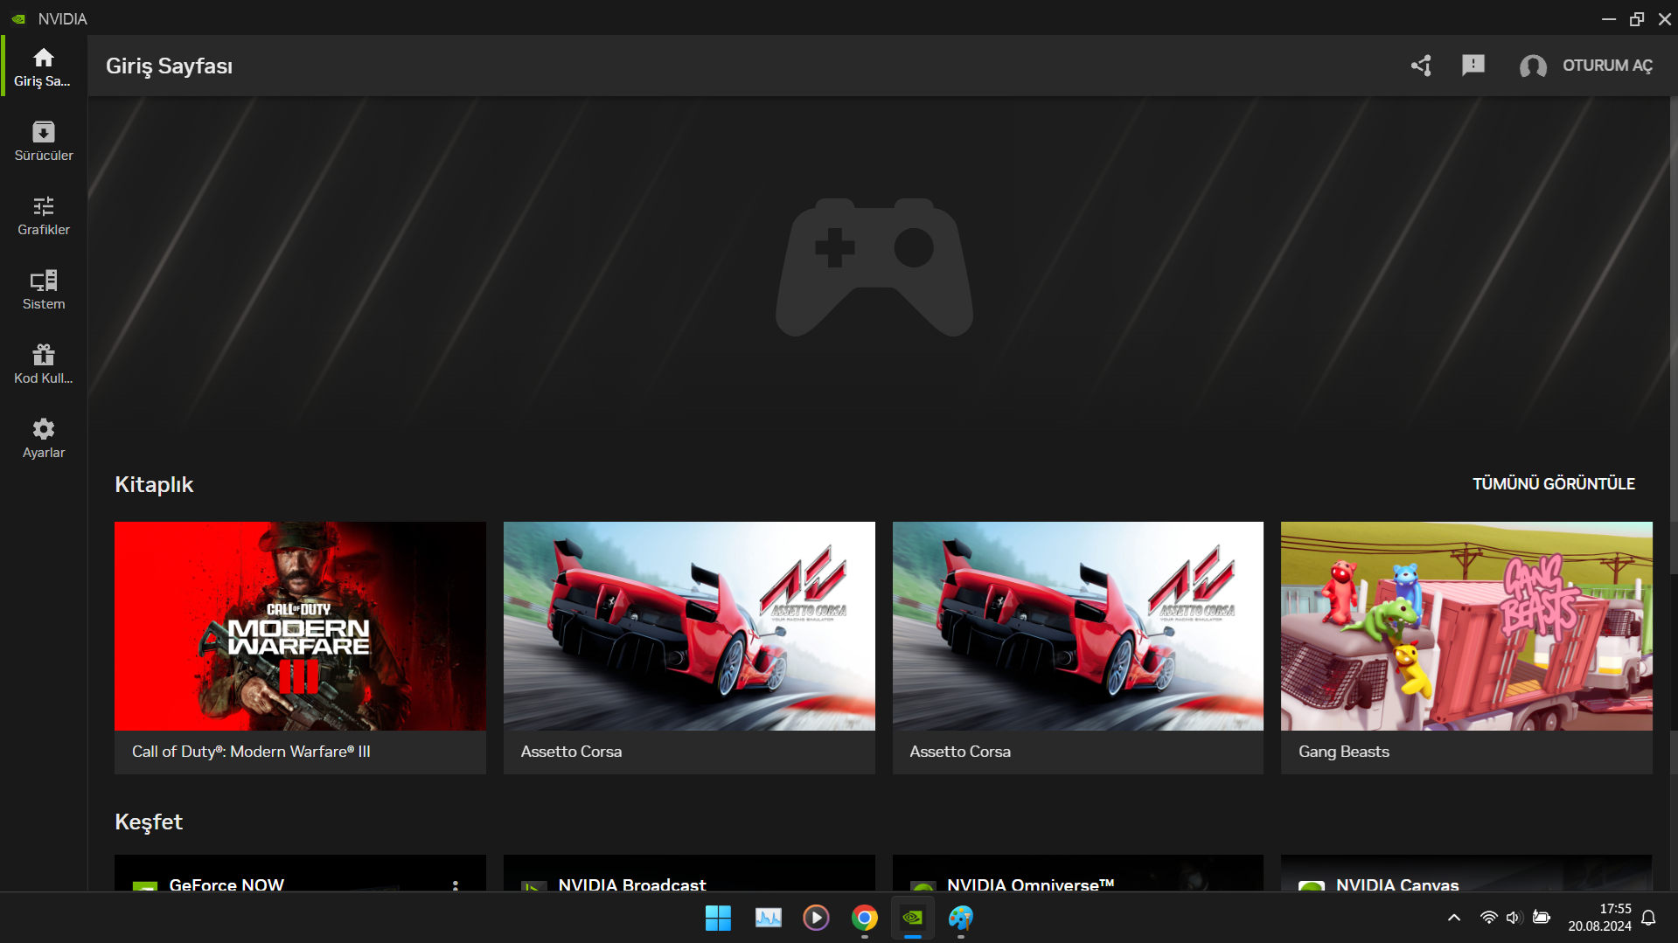Open the Windows Start menu
This screenshot has height=943, width=1678.
pos(718,918)
